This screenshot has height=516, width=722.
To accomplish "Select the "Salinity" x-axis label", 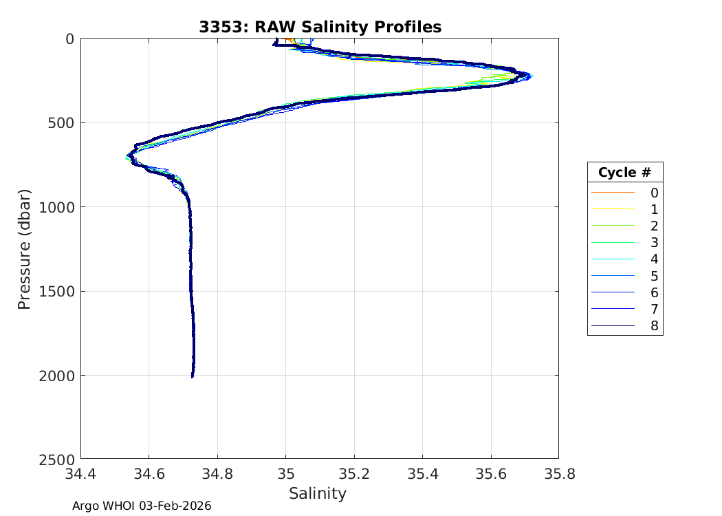I will pos(318,493).
